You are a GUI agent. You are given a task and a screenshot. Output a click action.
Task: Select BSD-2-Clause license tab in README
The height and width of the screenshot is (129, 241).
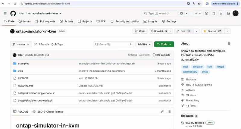click(x=48, y=112)
